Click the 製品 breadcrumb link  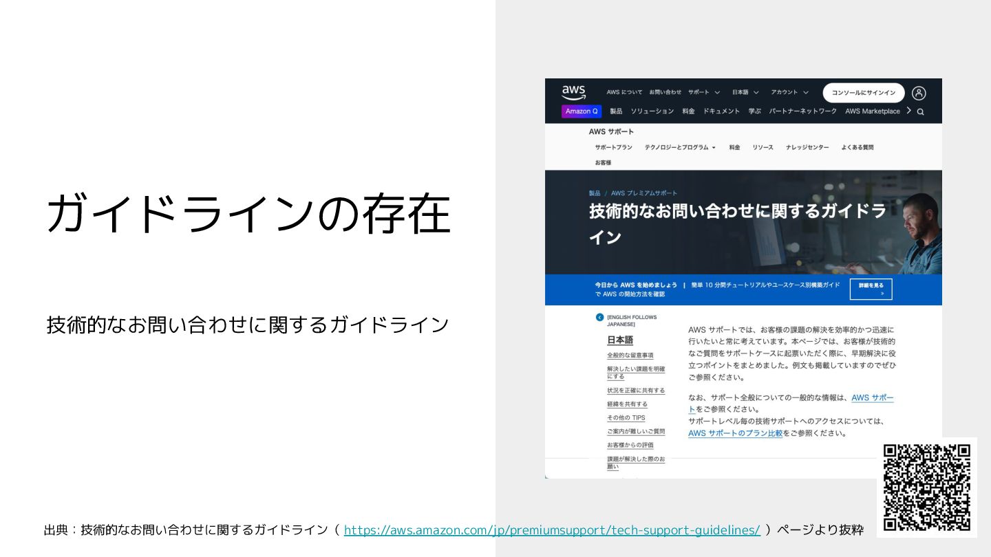tap(595, 193)
